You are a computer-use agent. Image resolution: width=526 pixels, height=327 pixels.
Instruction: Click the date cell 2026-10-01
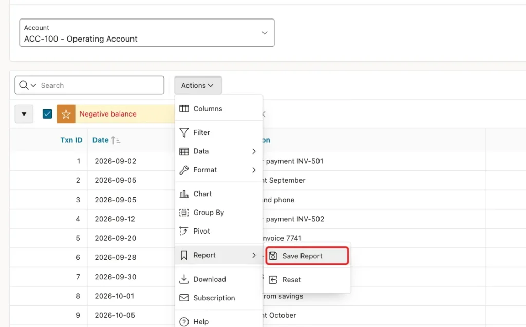point(115,296)
